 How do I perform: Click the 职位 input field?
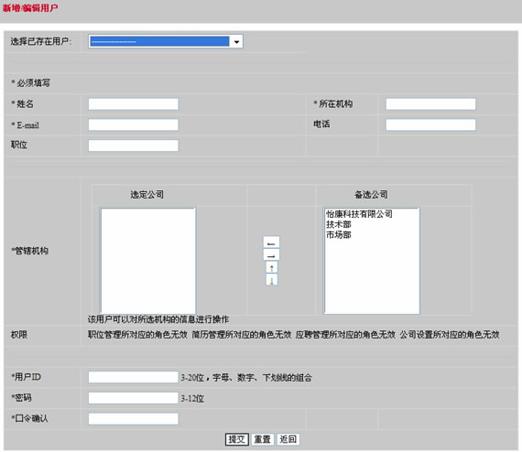point(133,145)
